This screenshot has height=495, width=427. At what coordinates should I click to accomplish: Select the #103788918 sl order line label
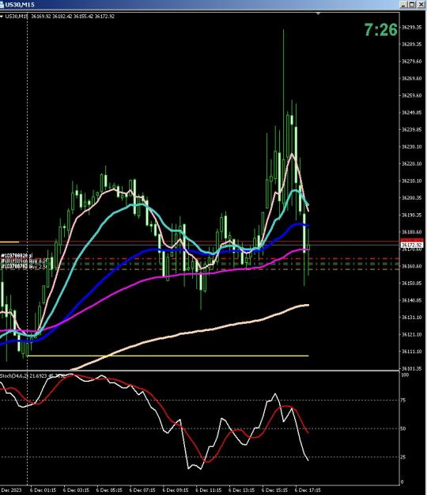coord(17,255)
